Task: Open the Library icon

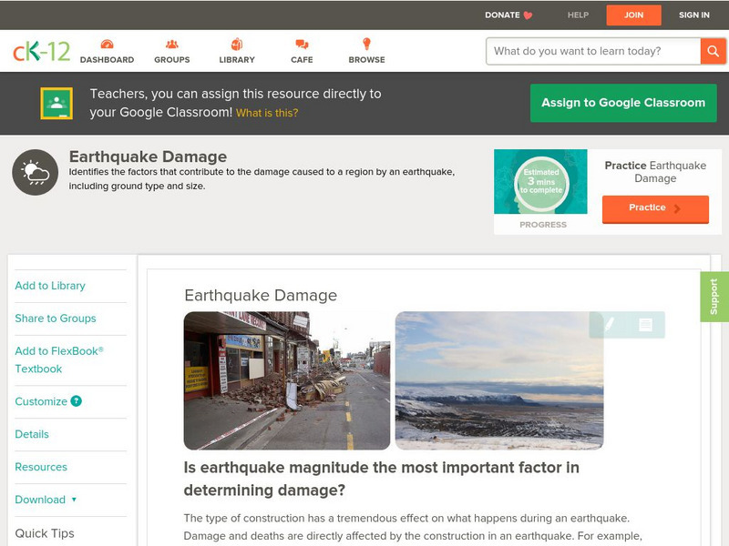Action: click(x=236, y=43)
